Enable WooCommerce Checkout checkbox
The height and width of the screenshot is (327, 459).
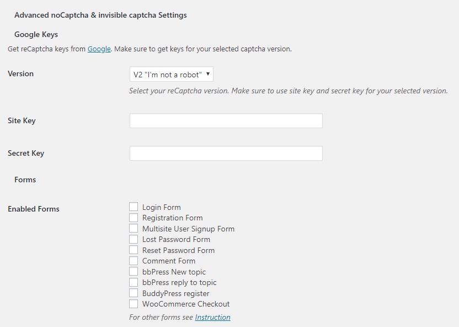134,304
